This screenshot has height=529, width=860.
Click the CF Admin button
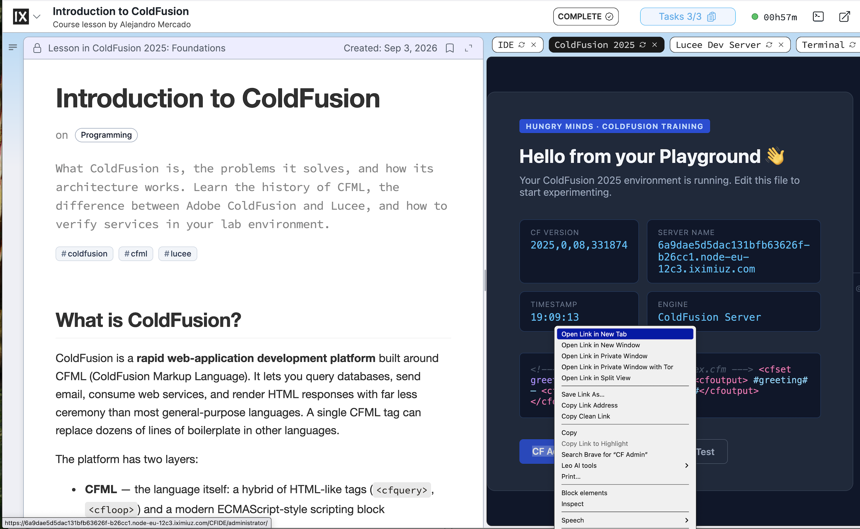click(537, 451)
